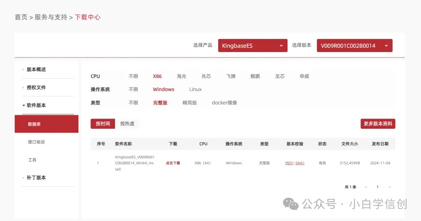
Task: Select the 完整版 type filter
Action: [x=160, y=103]
